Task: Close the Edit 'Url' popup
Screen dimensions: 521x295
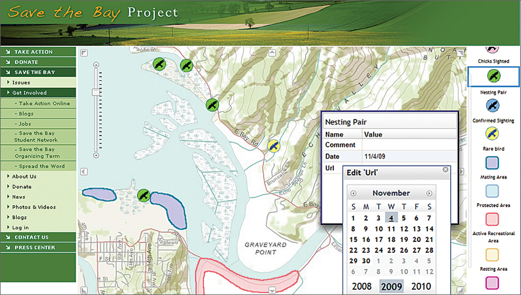Action: tap(445, 169)
